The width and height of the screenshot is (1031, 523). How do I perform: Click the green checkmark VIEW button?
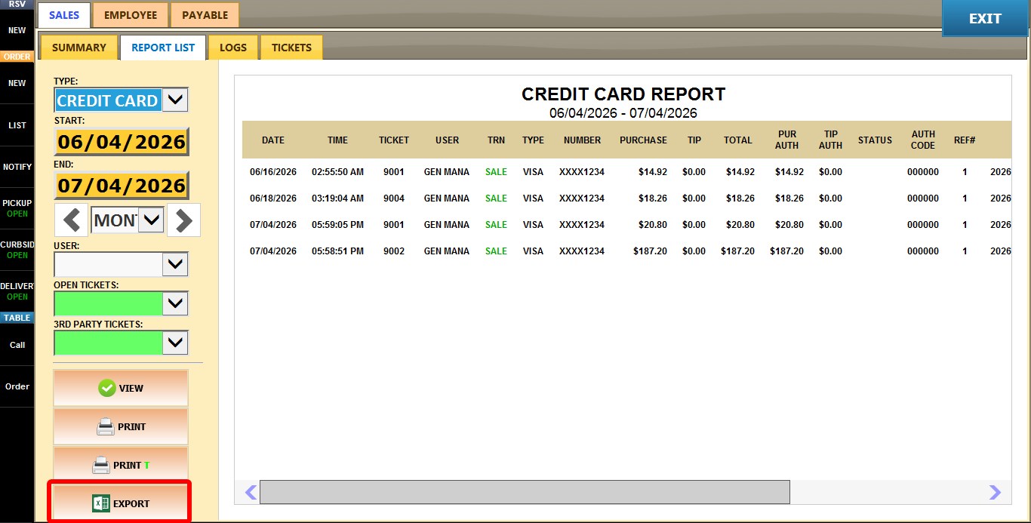click(121, 388)
